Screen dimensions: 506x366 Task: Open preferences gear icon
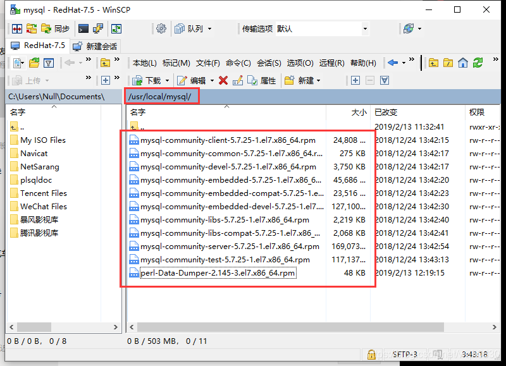[x=161, y=28]
